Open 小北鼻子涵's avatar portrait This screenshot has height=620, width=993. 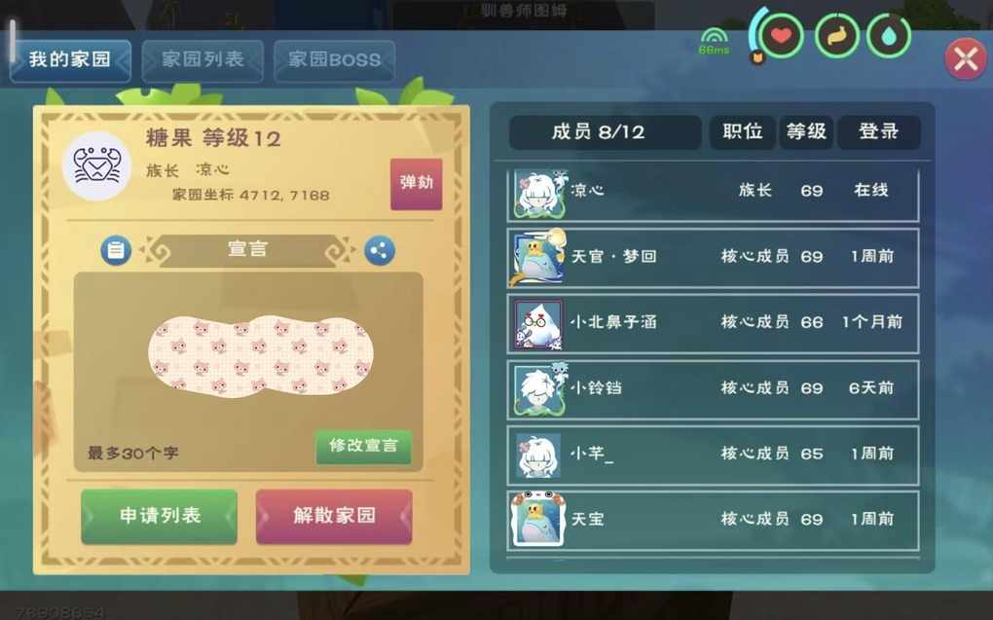(x=537, y=324)
